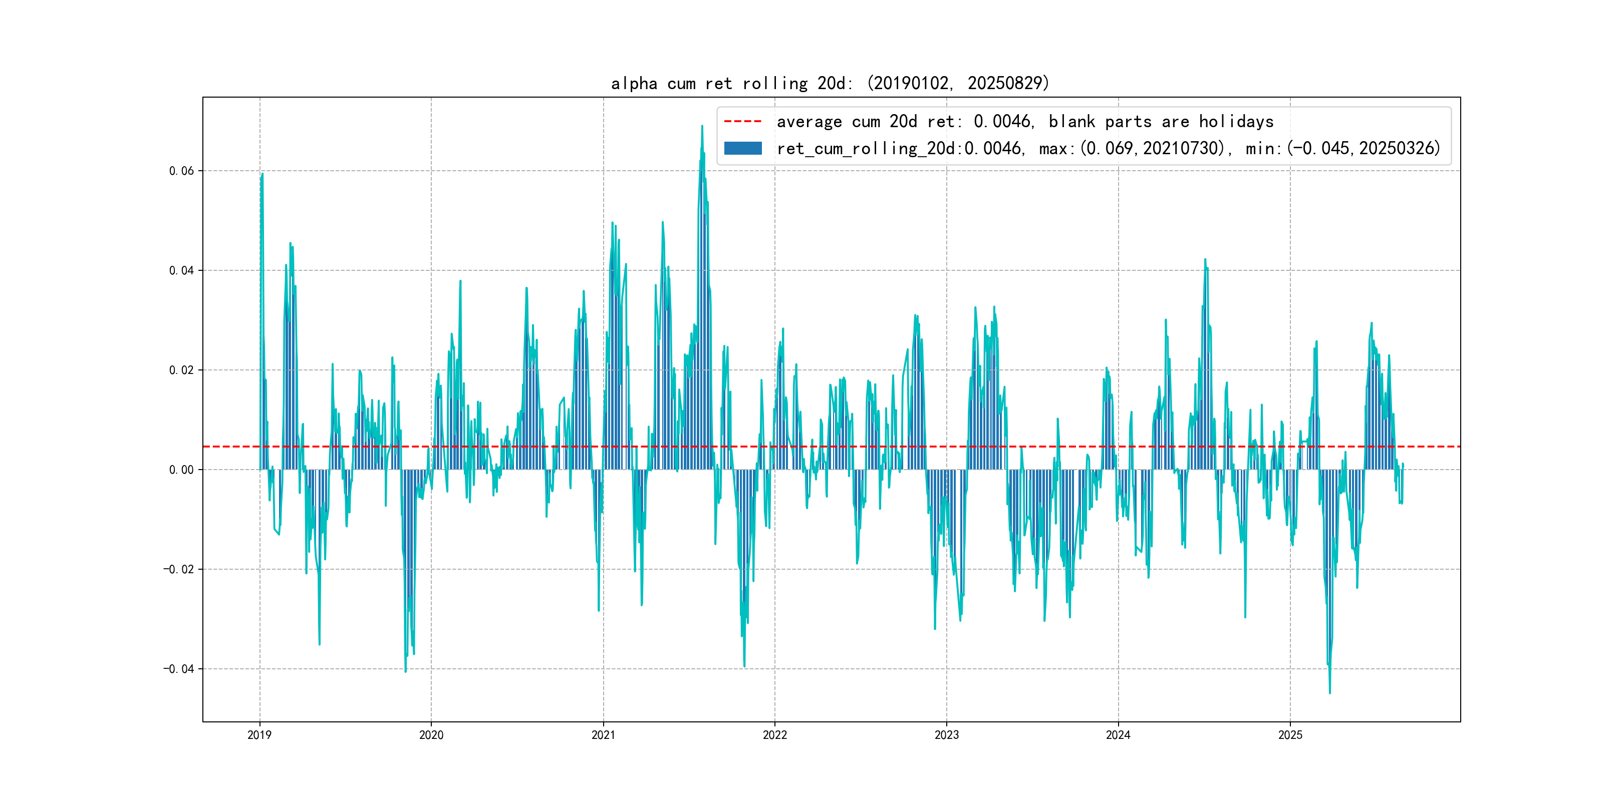Click the 2019 x-axis tick label

tap(259, 735)
